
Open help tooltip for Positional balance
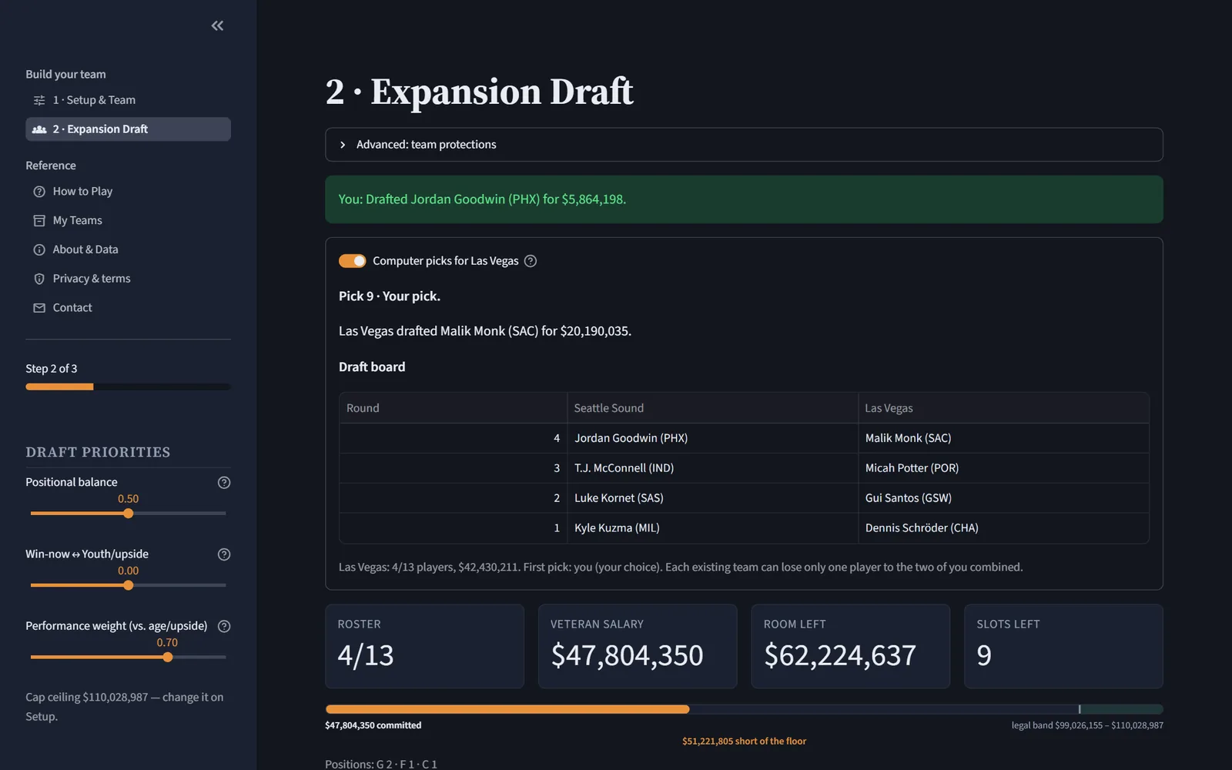224,483
